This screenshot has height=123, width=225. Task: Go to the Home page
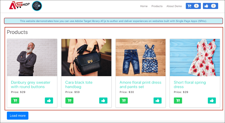tap(144, 6)
